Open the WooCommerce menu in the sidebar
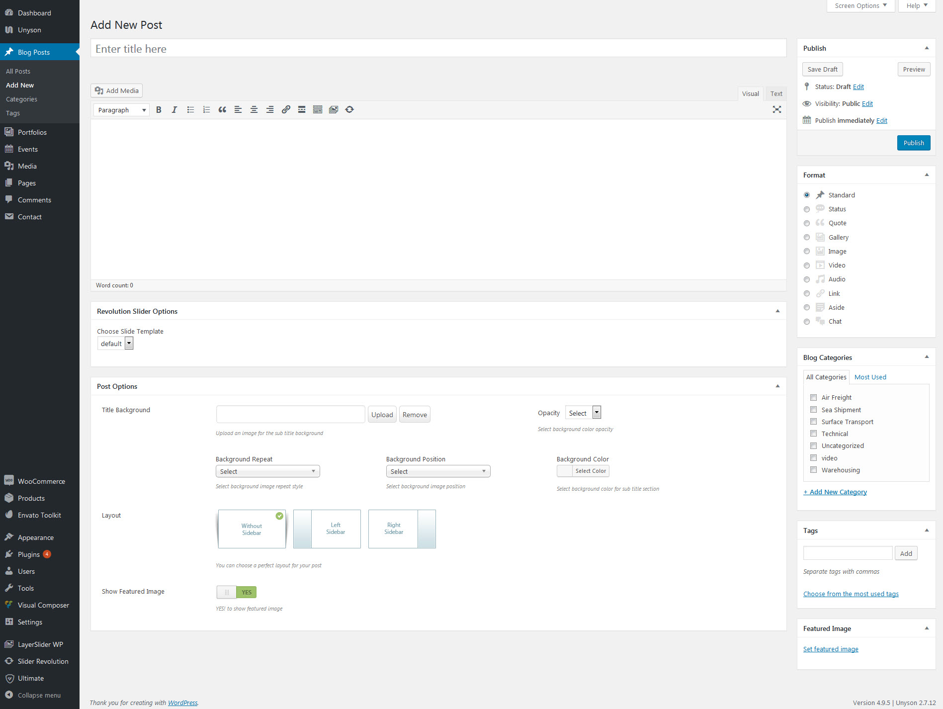Image resolution: width=943 pixels, height=709 pixels. point(41,481)
